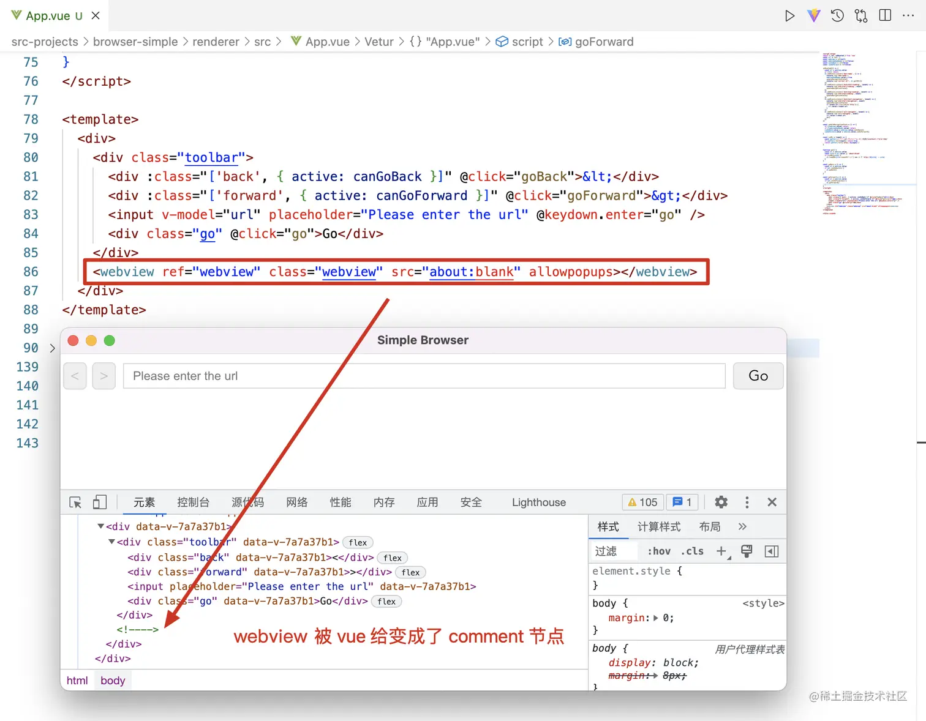
Task: Open Vetur breadcrumb segment
Action: [379, 42]
